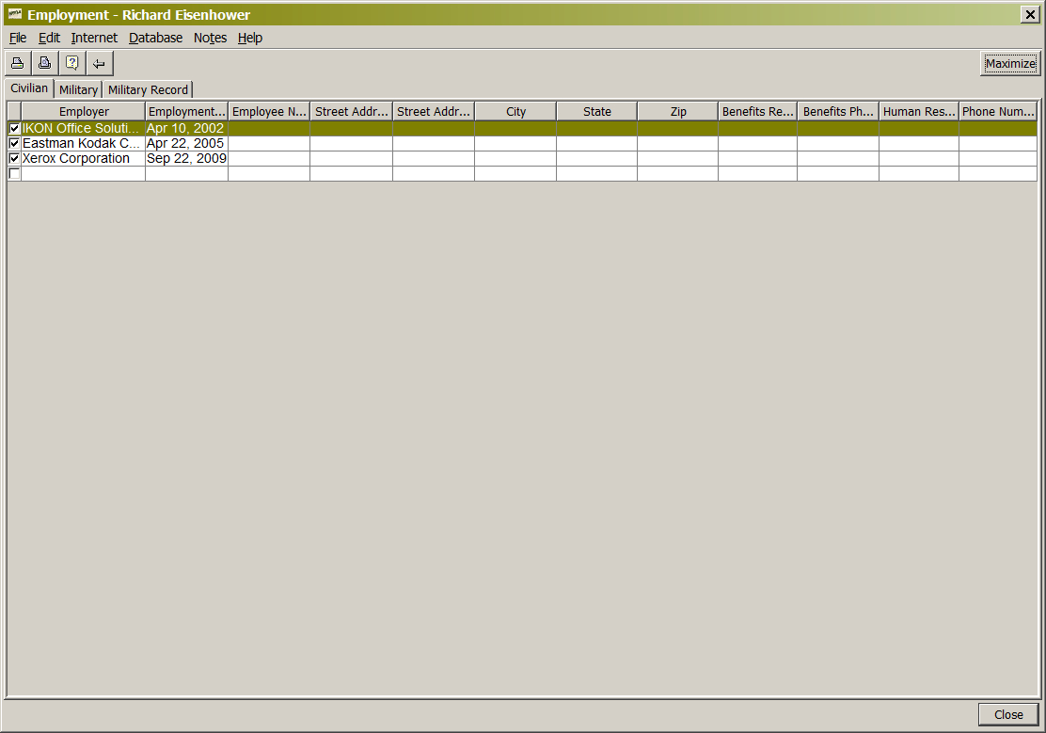Click the Maximize button

coord(1010,63)
